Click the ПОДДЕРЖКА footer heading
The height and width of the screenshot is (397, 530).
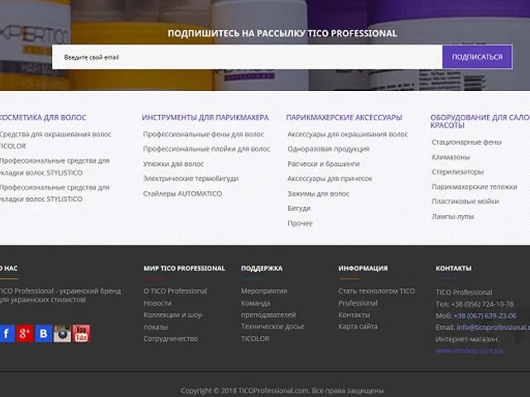[262, 268]
